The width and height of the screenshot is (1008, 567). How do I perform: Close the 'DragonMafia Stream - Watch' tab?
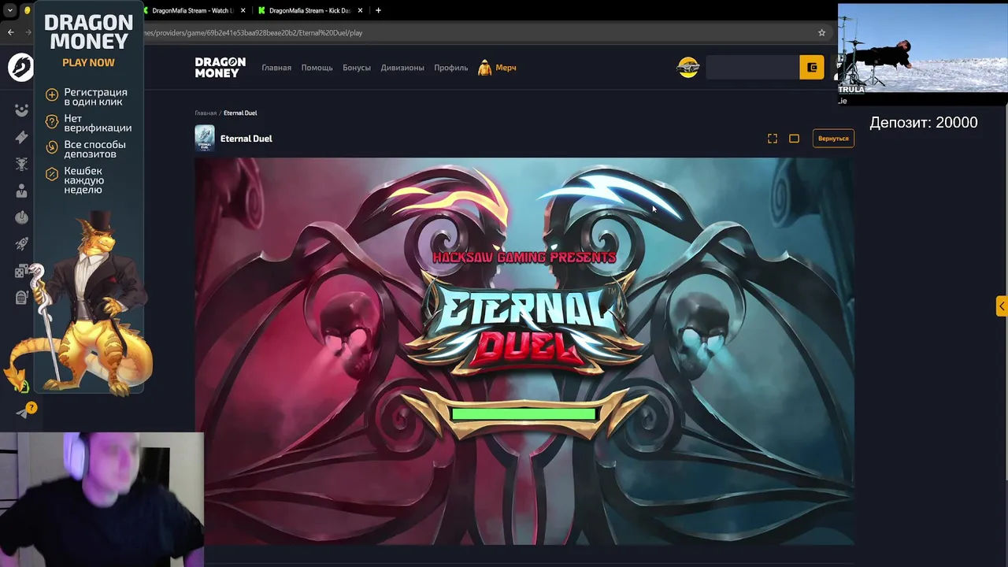click(242, 10)
